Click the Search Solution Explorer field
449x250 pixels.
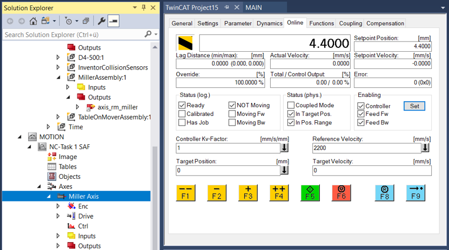pyautogui.click(x=73, y=34)
